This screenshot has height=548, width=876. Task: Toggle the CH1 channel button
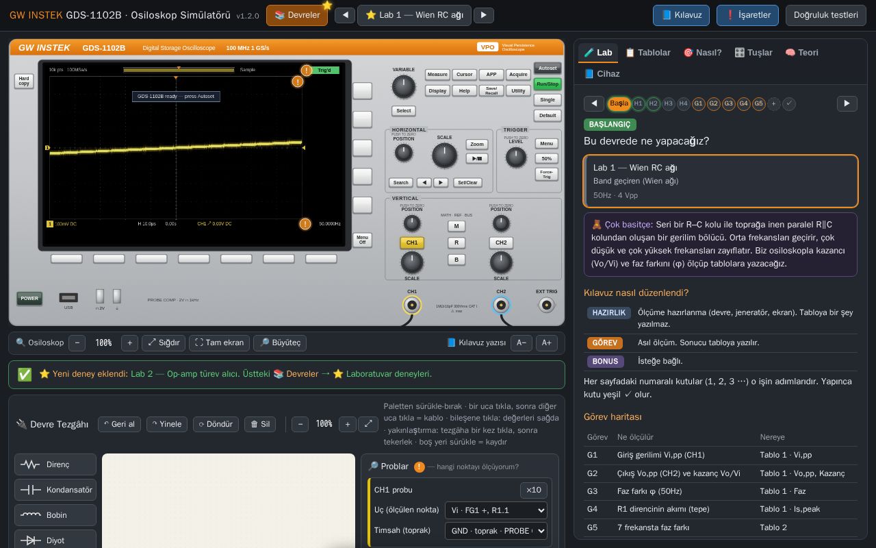pyautogui.click(x=412, y=242)
